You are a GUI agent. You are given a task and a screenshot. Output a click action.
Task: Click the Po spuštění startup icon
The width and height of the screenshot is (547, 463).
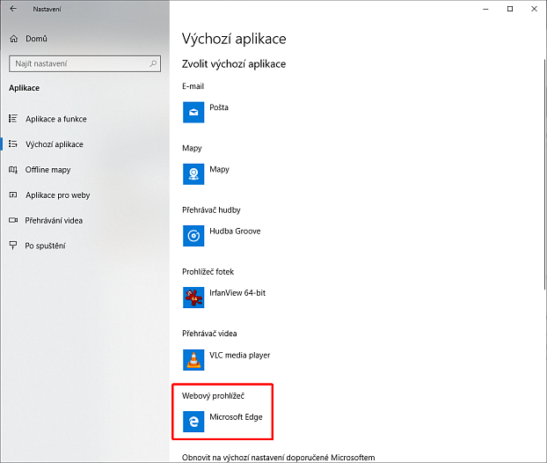pyautogui.click(x=13, y=246)
